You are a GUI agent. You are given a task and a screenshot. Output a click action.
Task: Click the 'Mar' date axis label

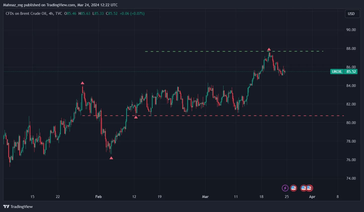(x=205, y=197)
